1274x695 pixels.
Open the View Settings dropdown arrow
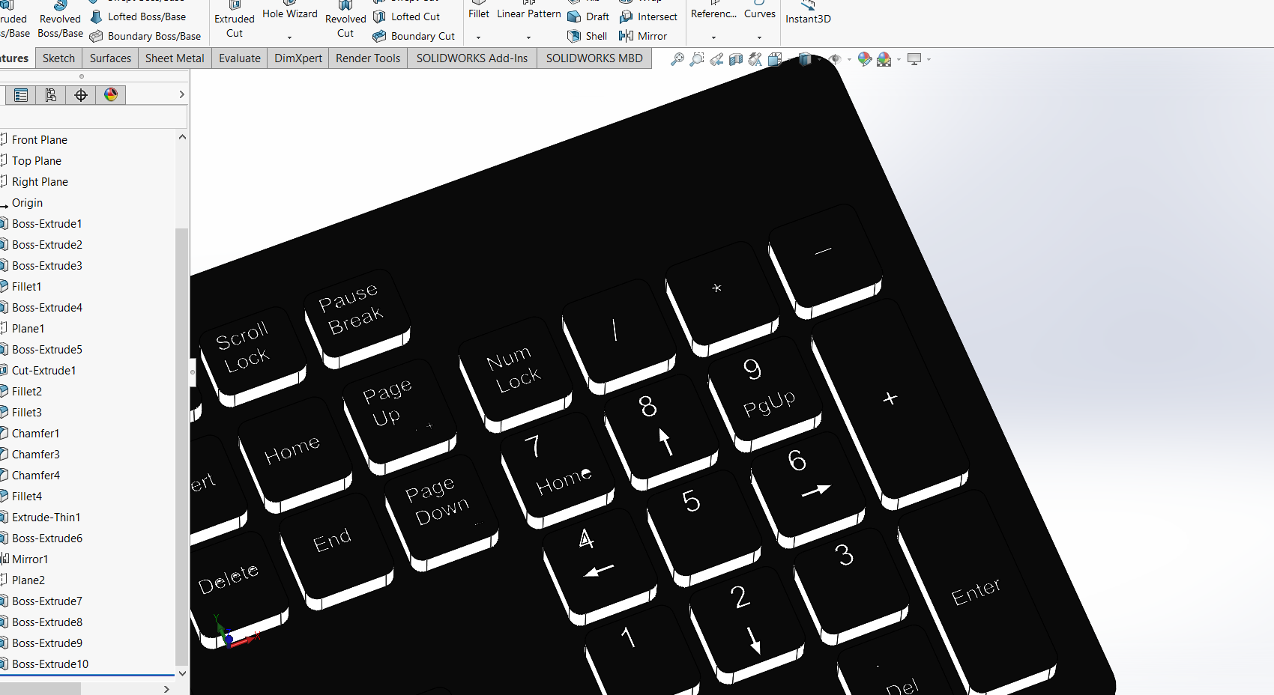[929, 60]
